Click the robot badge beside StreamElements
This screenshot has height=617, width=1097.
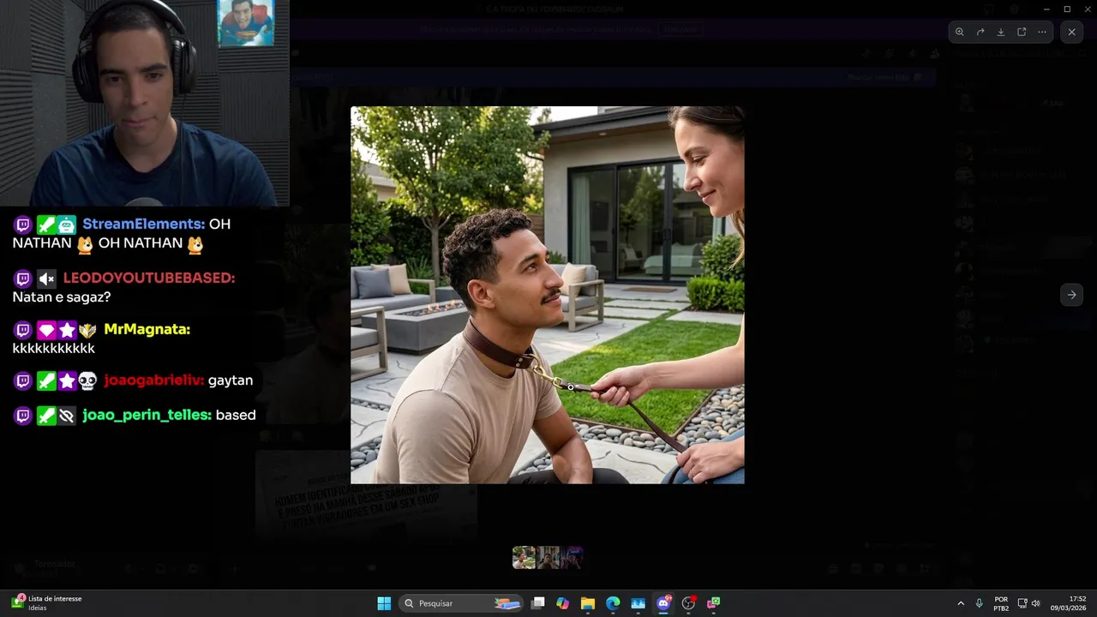pos(67,225)
